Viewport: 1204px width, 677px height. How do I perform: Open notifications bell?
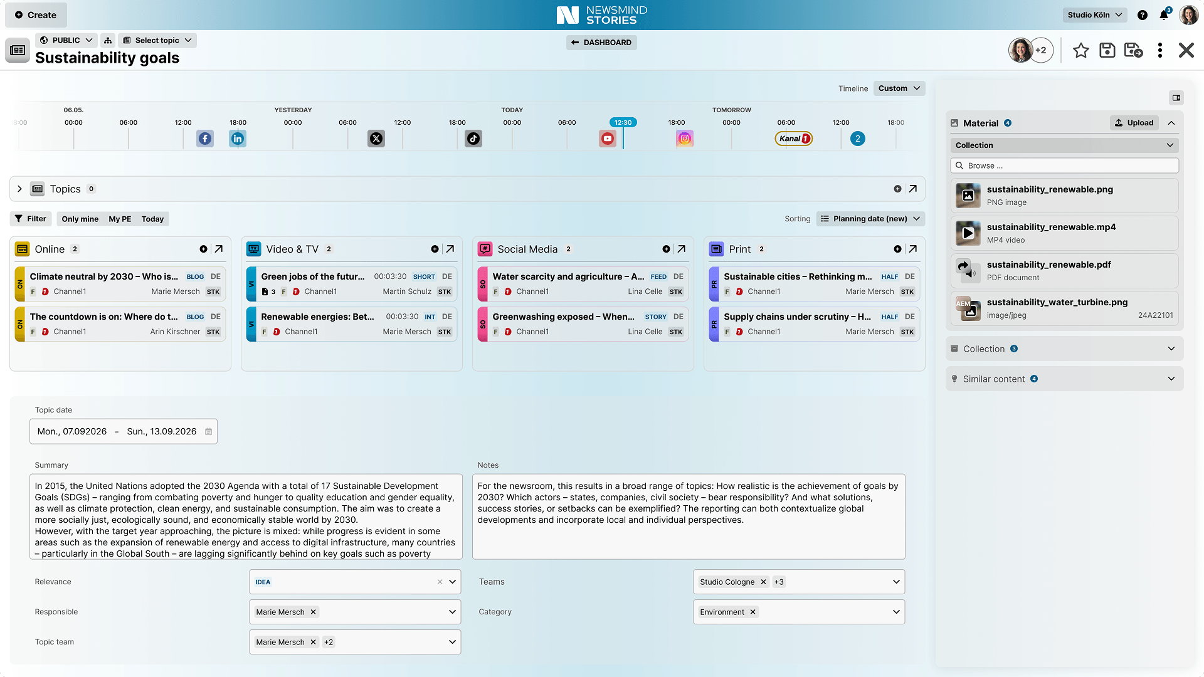[x=1164, y=15]
